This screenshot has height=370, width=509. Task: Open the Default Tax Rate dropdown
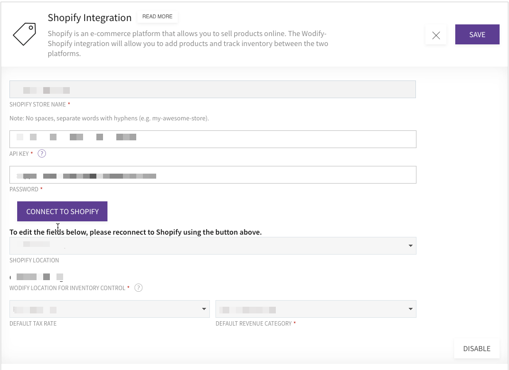click(x=110, y=309)
